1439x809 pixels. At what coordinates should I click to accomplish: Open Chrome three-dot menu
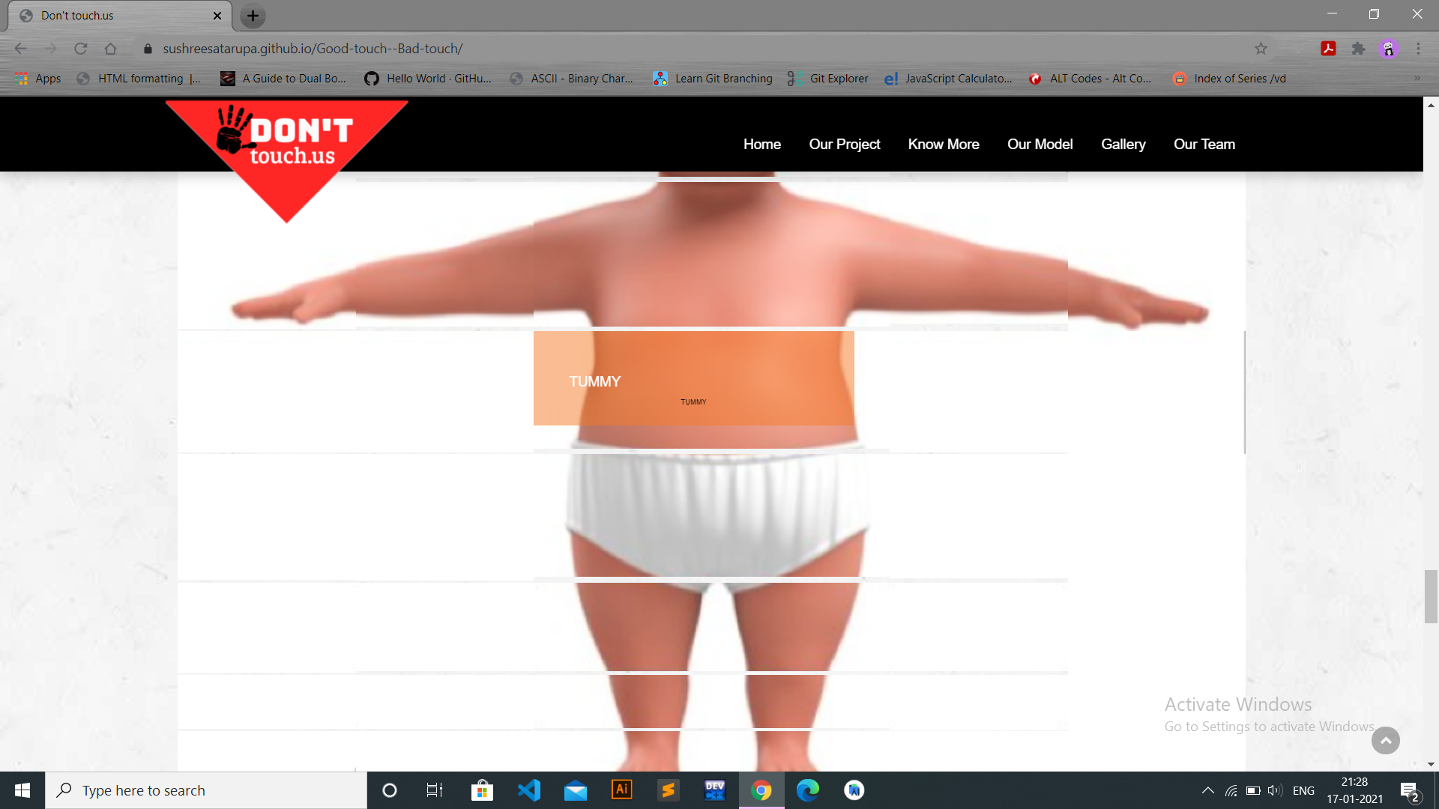(1418, 49)
